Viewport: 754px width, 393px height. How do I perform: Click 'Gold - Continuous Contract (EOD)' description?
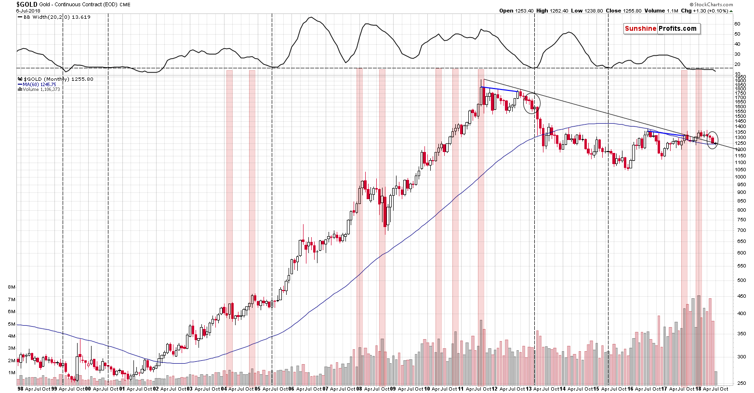[x=79, y=4]
